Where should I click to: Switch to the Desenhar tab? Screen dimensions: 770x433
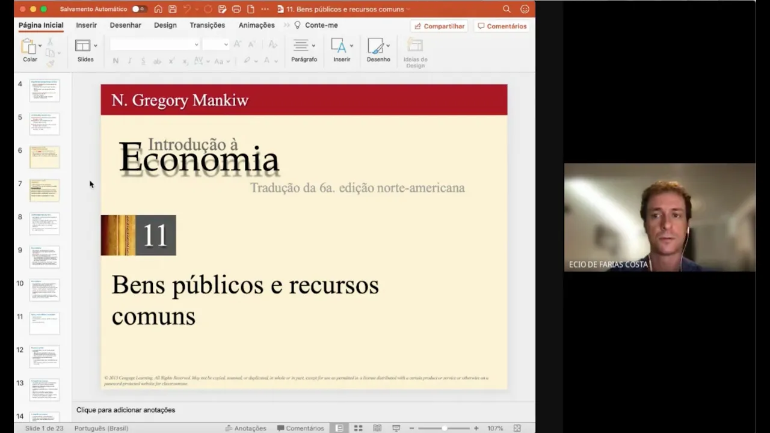(x=126, y=25)
